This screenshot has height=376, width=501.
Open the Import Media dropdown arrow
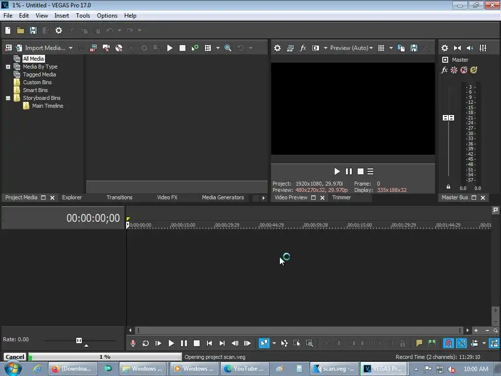click(70, 48)
